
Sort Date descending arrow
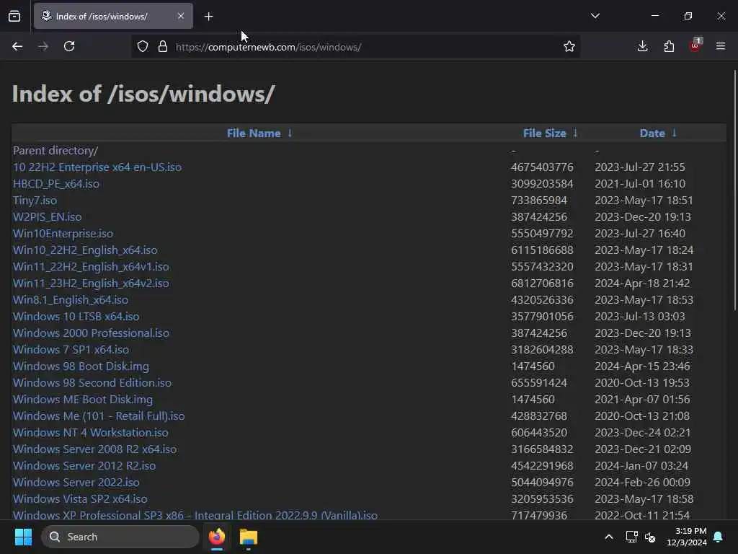pyautogui.click(x=674, y=133)
